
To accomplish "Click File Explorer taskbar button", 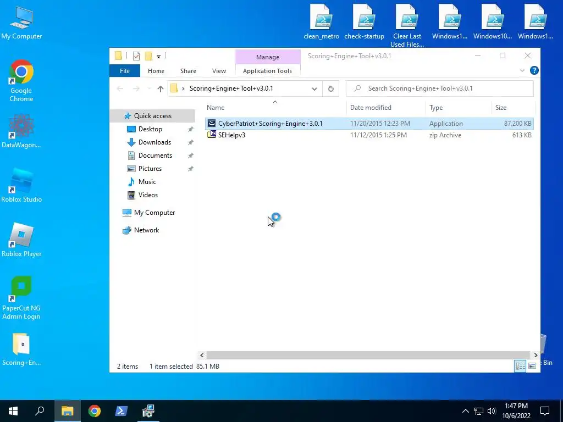I will coord(67,411).
